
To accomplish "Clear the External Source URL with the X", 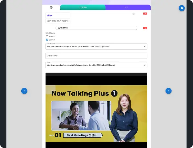I will 145,47.
